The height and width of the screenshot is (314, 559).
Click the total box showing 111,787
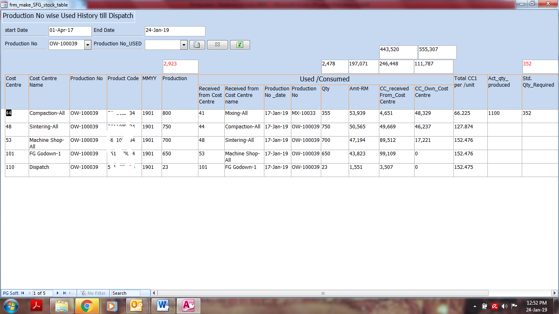pyautogui.click(x=434, y=67)
